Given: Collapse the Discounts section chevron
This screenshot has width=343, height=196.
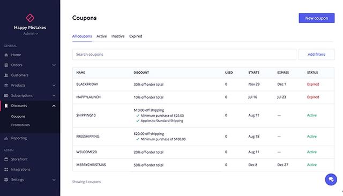Looking at the screenshot, I should click(54, 106).
